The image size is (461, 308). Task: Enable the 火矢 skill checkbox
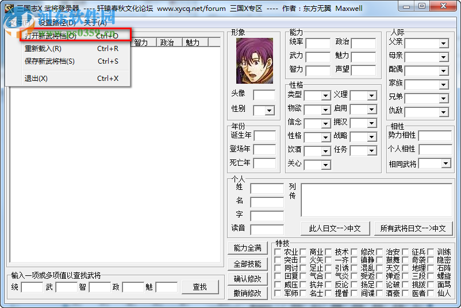(x=303, y=260)
